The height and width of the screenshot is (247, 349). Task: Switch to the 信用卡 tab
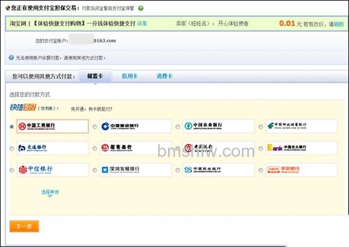130,76
